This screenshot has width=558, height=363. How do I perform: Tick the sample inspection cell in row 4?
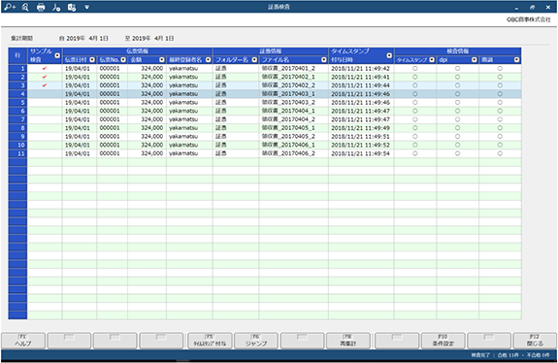[45, 94]
